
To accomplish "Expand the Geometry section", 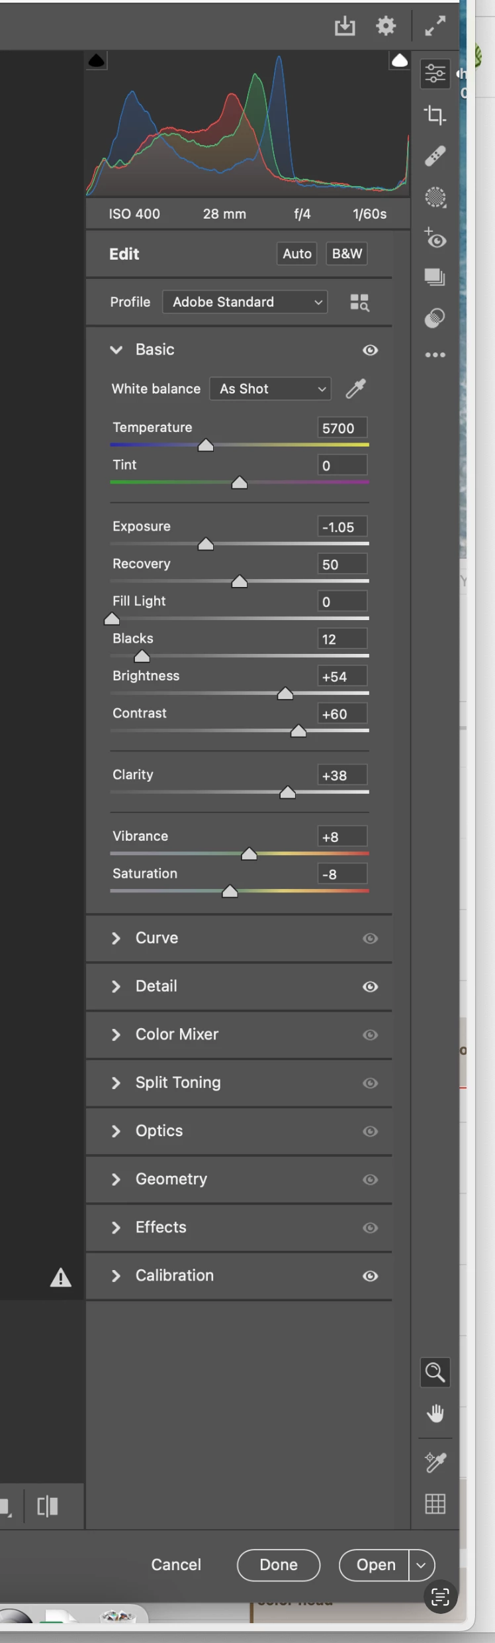I will pyautogui.click(x=171, y=1179).
